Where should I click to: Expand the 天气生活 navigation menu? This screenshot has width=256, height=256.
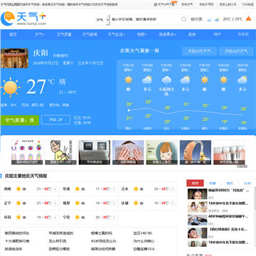pos(116,35)
